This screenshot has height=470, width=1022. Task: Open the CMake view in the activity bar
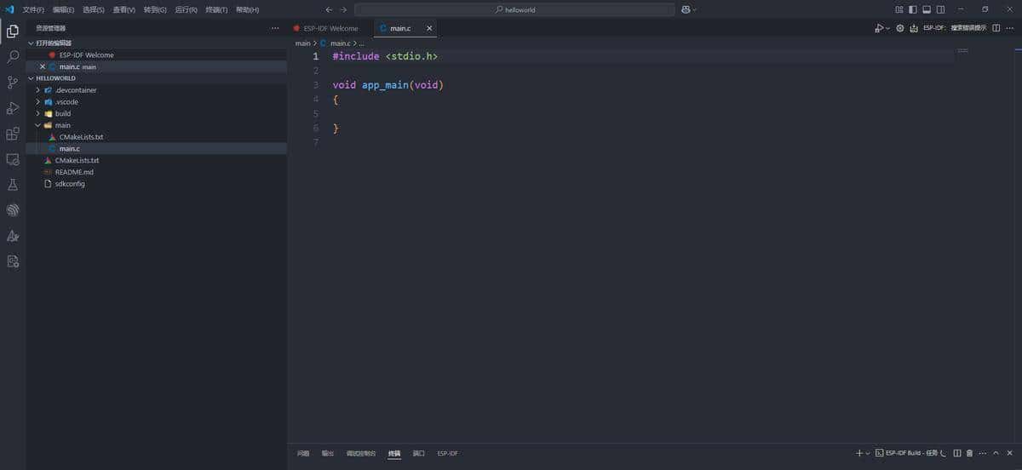click(13, 236)
